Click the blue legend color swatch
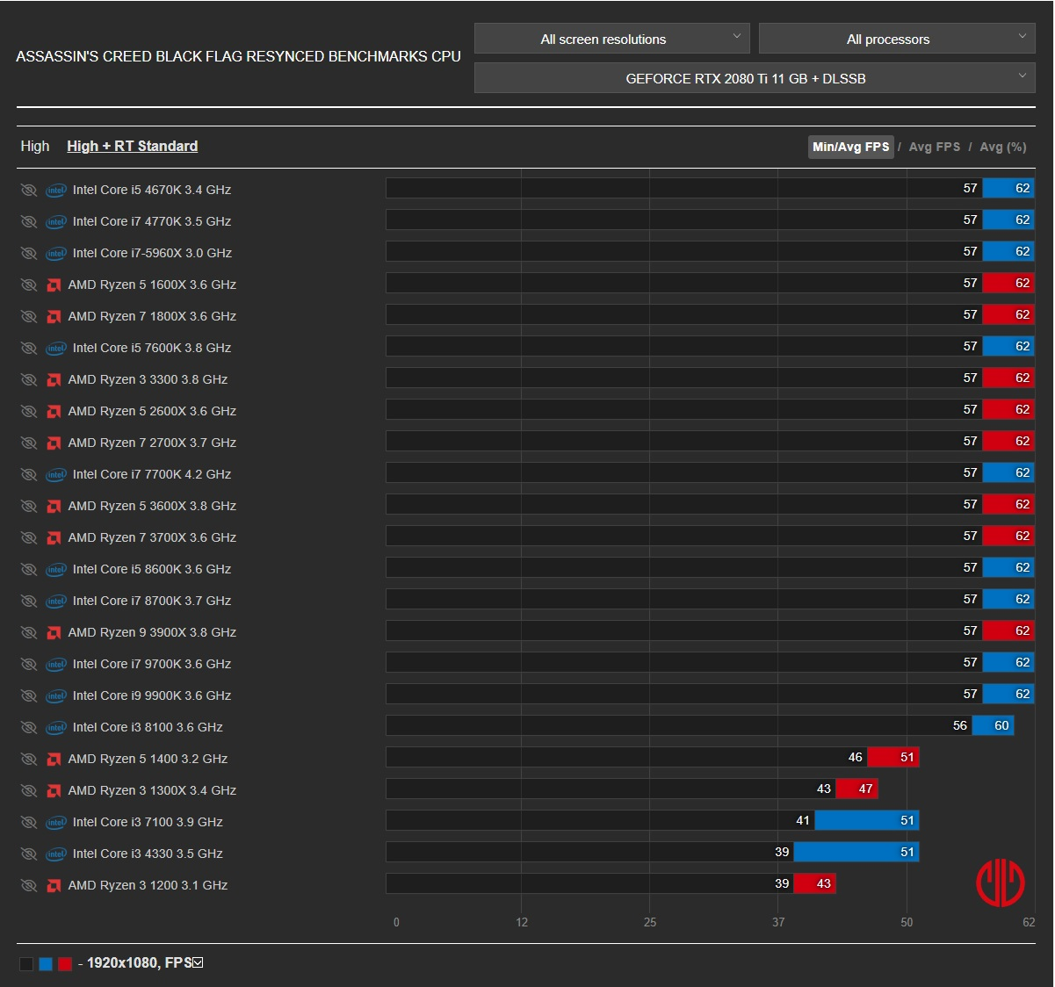1055x987 pixels. point(46,963)
